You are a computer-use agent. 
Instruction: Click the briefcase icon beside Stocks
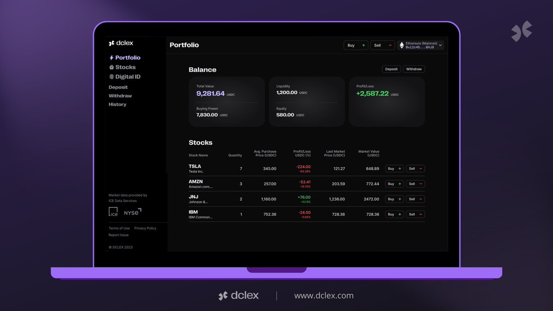click(x=112, y=67)
